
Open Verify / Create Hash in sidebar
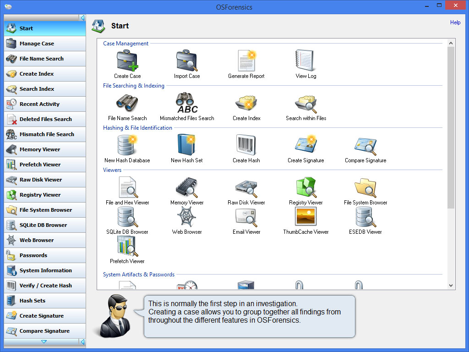[45, 285]
